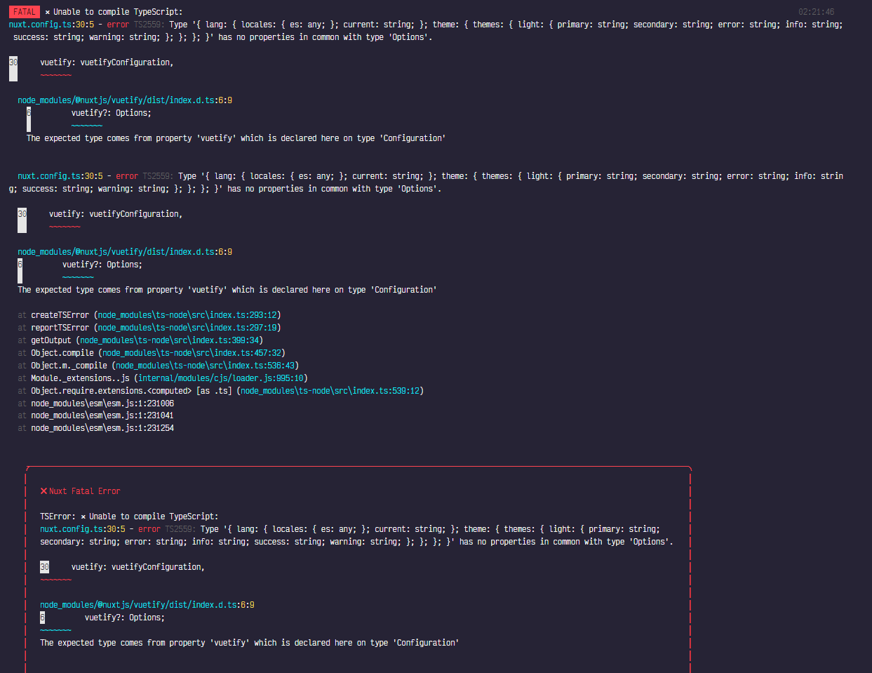The image size is (872, 673).
Task: Click 'reportTSError' in the stack trace
Action: [x=60, y=328]
